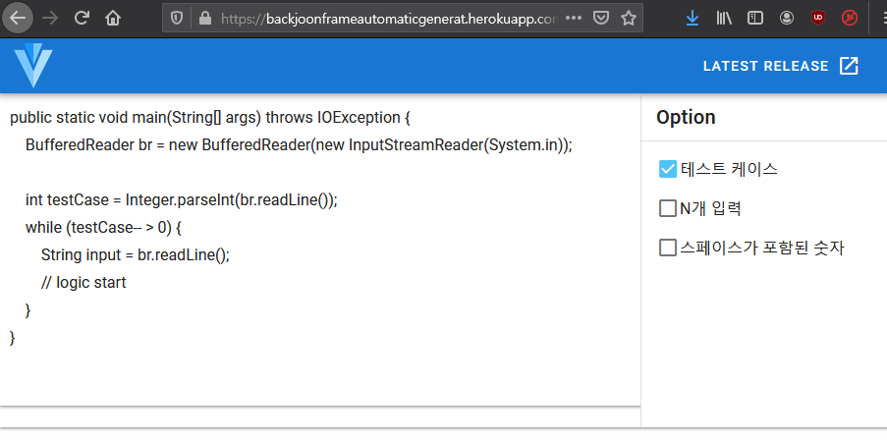This screenshot has height=443, width=887.
Task: Show site security lock information
Action: [204, 18]
